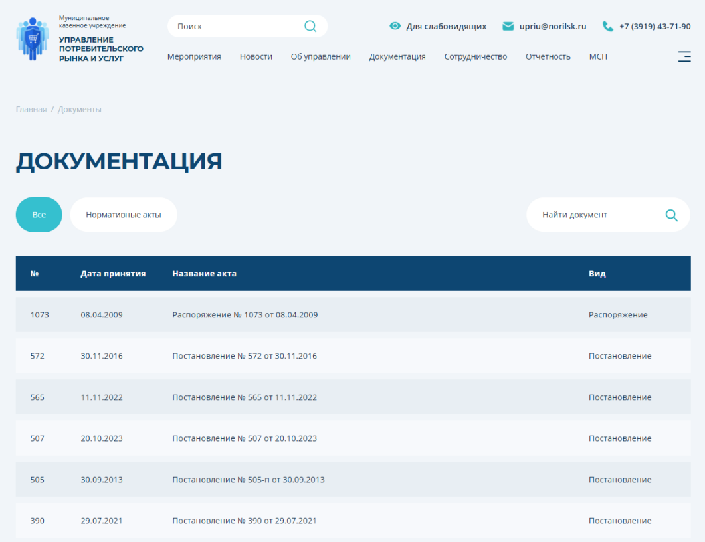This screenshot has width=705, height=542.
Task: Open Постановление № 507 от 20.10.2023
Action: [x=245, y=438]
